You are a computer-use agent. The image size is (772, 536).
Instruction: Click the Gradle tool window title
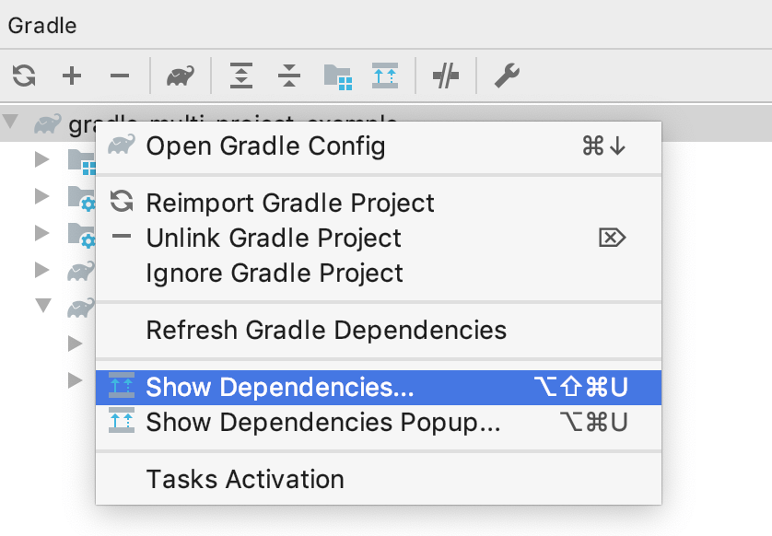[x=41, y=26]
